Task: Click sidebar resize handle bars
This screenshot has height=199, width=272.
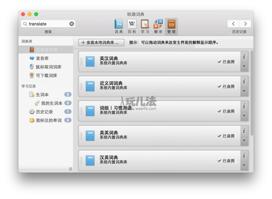Action: [70, 169]
